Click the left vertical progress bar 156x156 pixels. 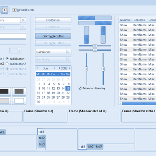click(x=87, y=35)
